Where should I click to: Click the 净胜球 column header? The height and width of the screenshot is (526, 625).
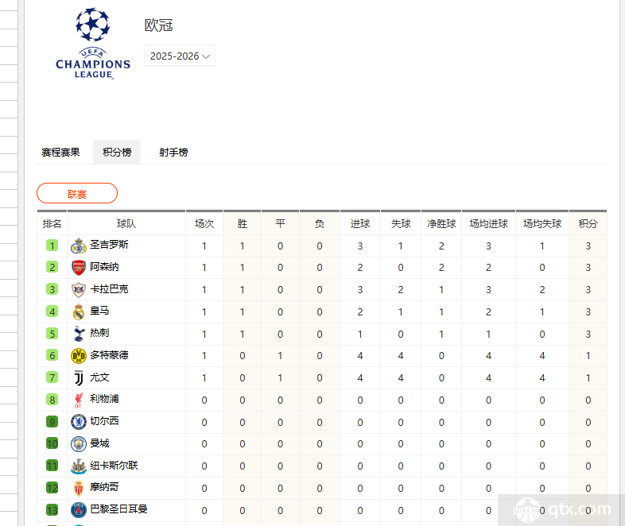pyautogui.click(x=441, y=224)
